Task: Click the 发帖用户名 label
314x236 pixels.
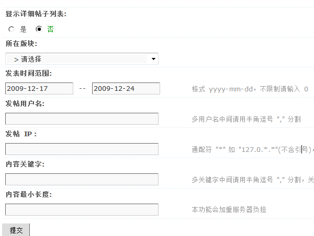Action: 25,103
